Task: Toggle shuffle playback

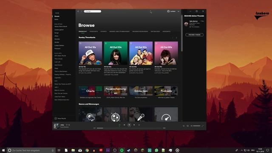Action: (119, 125)
